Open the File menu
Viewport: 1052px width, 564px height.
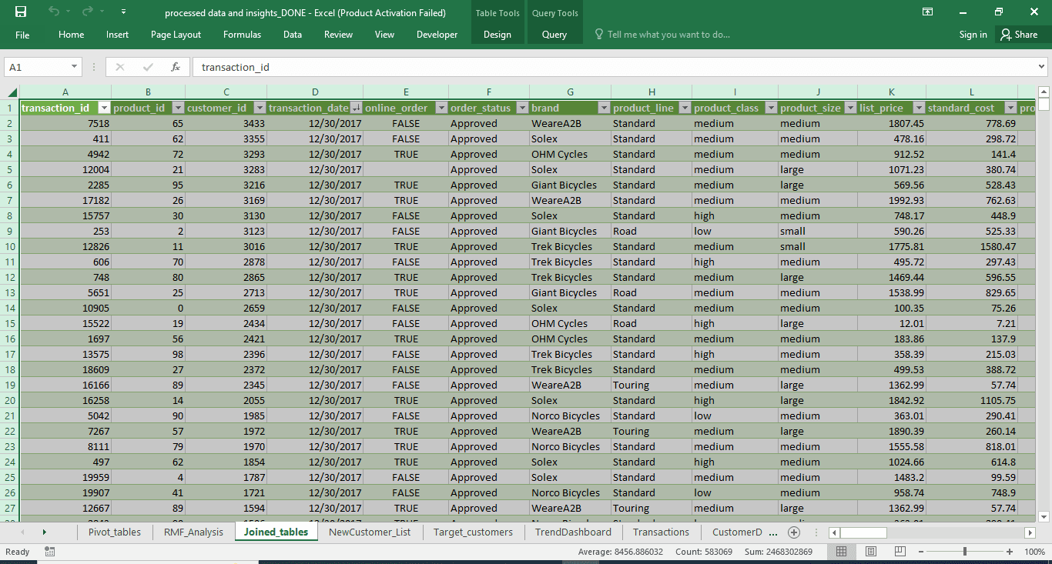(x=22, y=35)
